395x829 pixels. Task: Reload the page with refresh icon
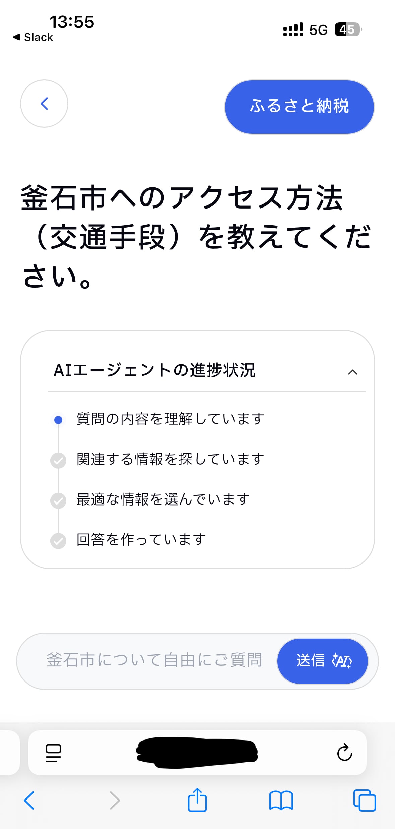click(x=344, y=753)
